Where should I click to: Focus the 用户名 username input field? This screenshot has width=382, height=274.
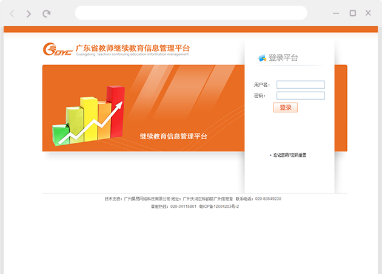click(300, 84)
